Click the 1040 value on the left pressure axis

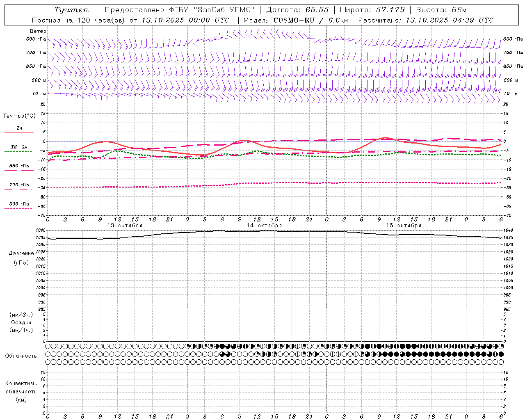click(x=40, y=231)
